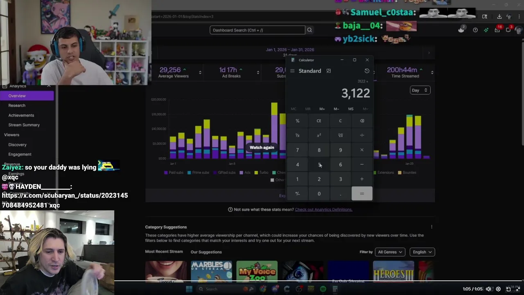The height and width of the screenshot is (295, 524).
Task: Open the My Voice Zoo category thumbnail
Action: click(x=257, y=271)
